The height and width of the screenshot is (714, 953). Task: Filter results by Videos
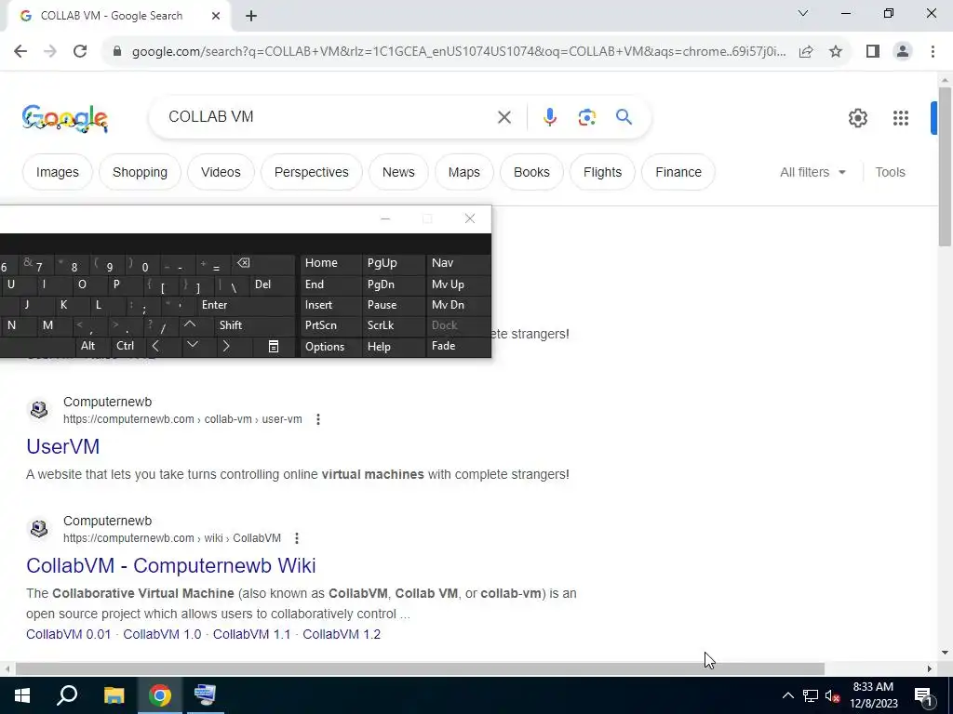click(221, 172)
